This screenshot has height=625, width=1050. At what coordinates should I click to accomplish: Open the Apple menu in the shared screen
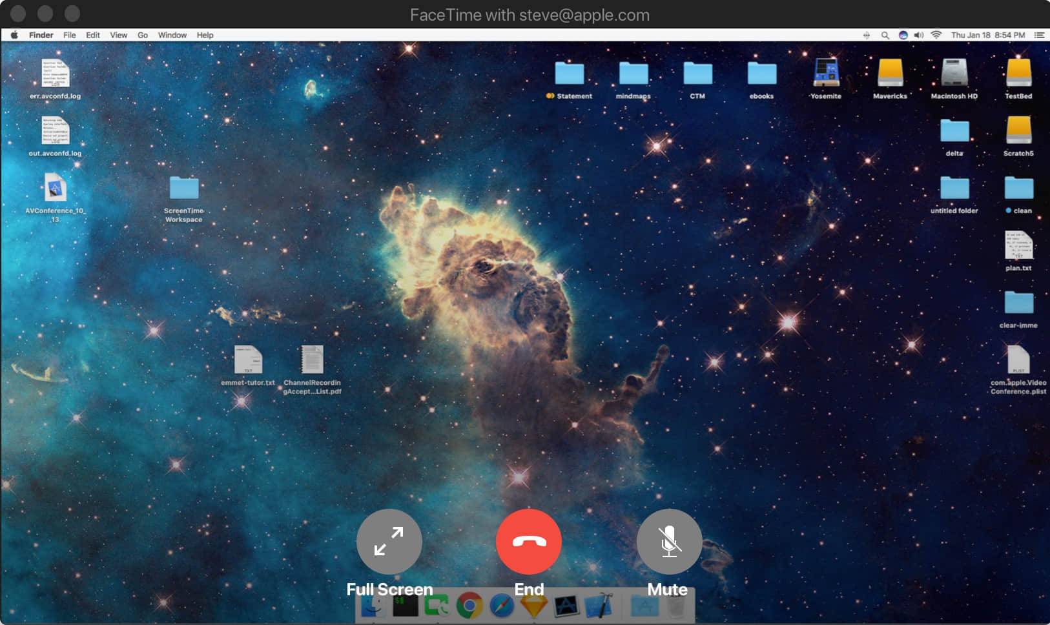(x=14, y=35)
